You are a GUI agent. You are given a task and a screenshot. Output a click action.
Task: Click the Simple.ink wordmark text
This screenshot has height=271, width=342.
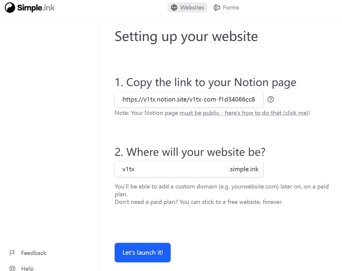point(36,8)
